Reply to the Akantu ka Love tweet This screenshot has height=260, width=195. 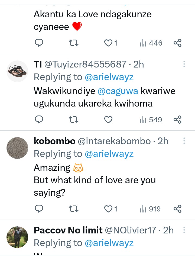39,43
